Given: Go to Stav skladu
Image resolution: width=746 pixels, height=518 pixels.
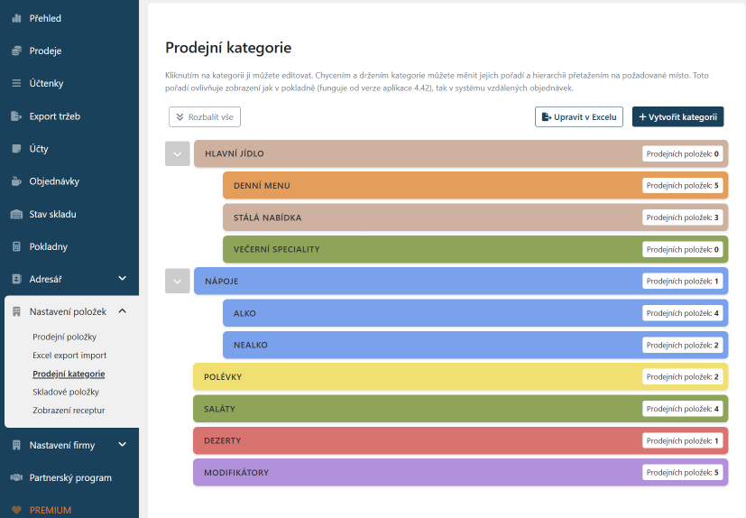Looking at the screenshot, I should pyautogui.click(x=53, y=214).
